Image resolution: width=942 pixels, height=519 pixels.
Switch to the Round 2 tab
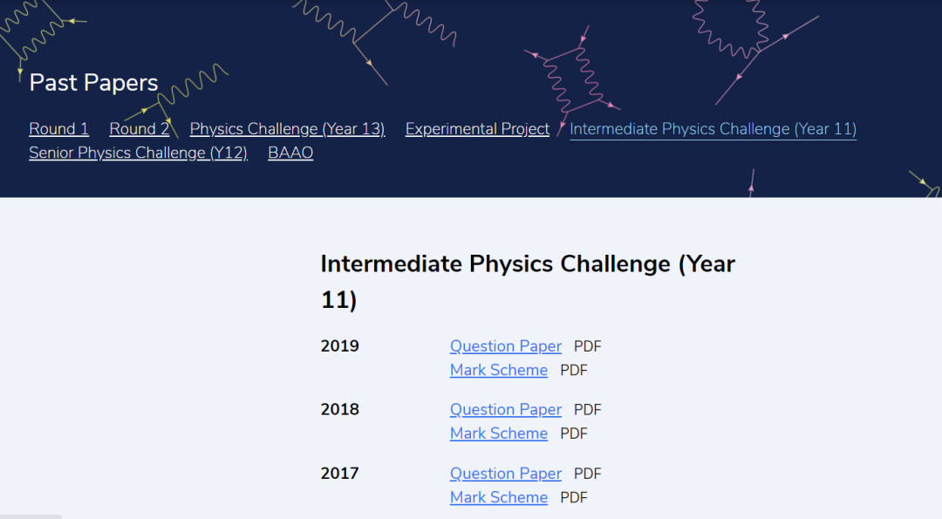(x=139, y=129)
